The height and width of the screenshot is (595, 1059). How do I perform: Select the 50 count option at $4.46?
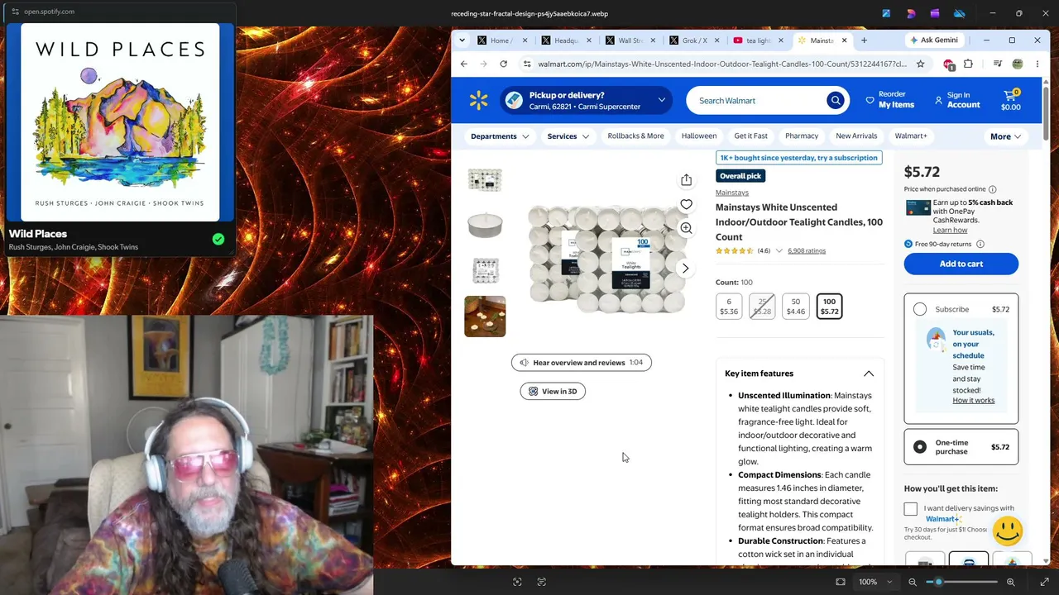[x=795, y=307]
